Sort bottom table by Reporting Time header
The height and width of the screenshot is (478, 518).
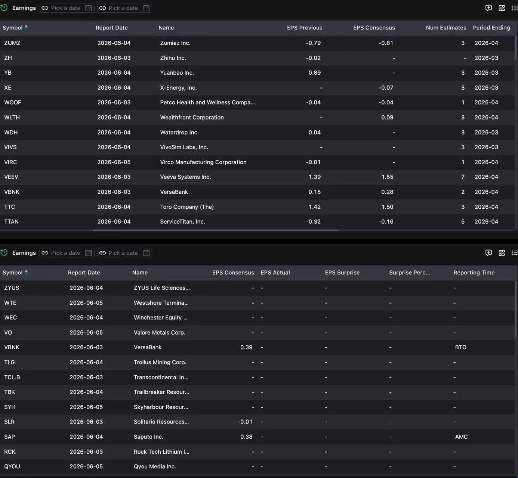point(474,273)
